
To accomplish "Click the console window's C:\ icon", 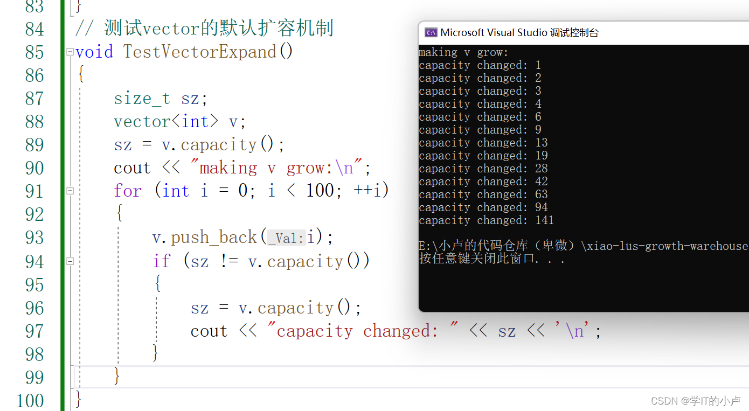I will 431,32.
